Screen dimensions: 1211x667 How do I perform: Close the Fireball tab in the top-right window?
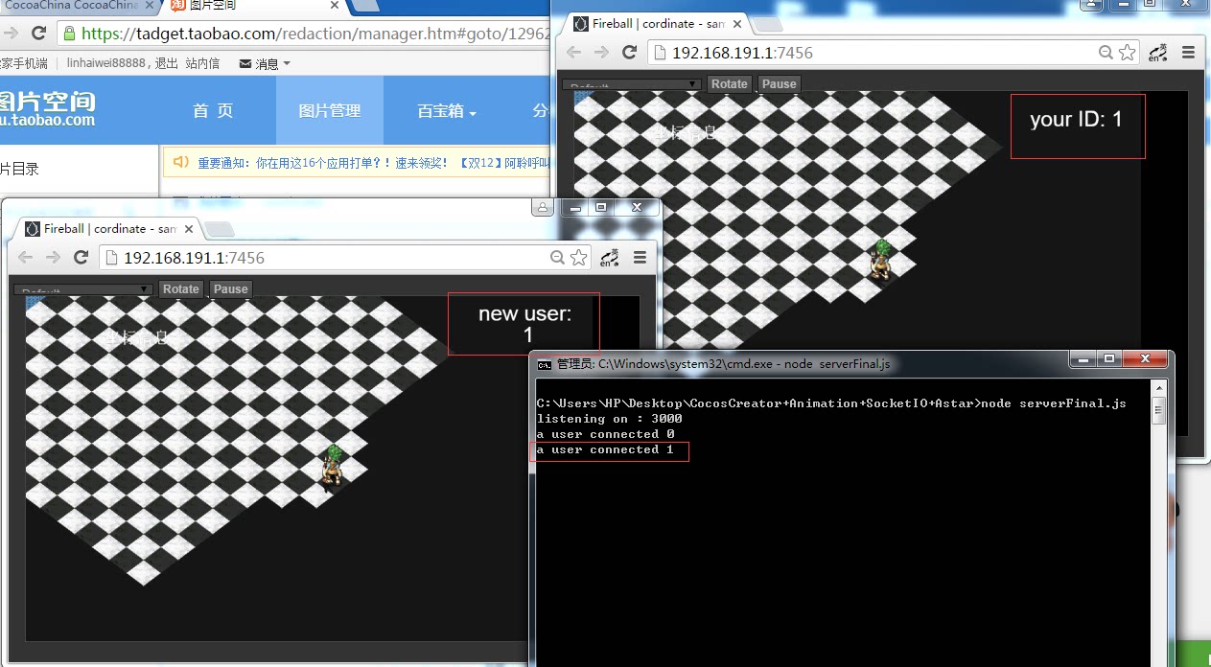click(x=736, y=24)
